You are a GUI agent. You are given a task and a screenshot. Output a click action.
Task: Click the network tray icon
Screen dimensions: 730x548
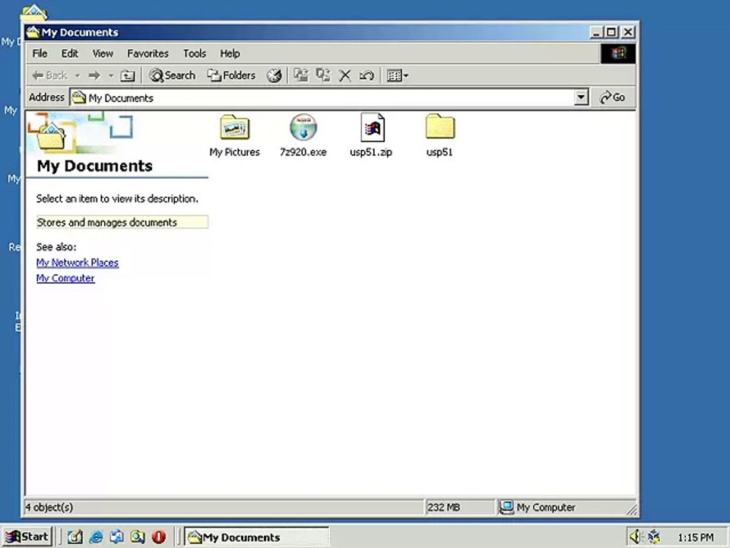[x=654, y=537]
